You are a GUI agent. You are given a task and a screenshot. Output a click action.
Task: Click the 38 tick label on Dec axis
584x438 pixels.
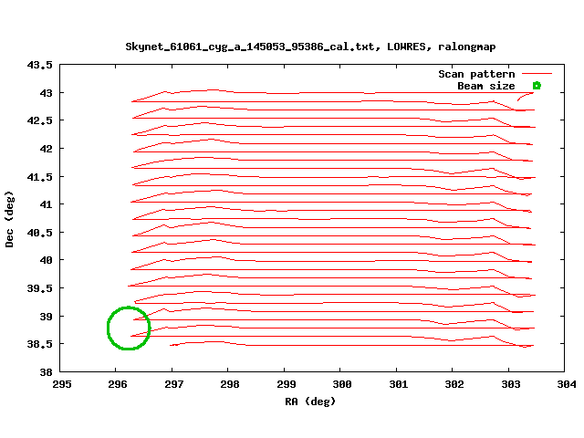click(x=46, y=372)
